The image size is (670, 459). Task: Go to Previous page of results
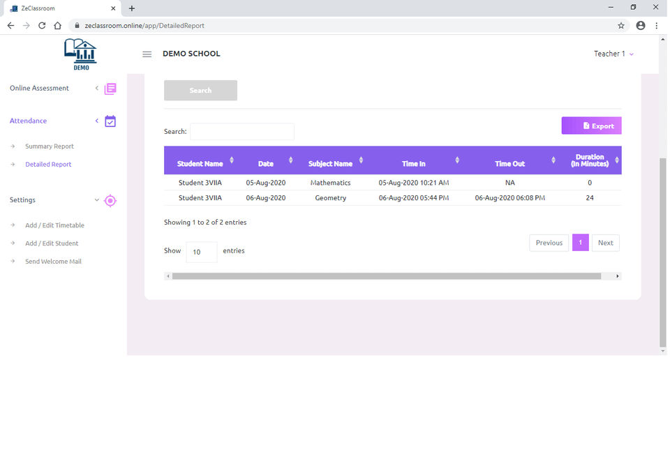549,243
